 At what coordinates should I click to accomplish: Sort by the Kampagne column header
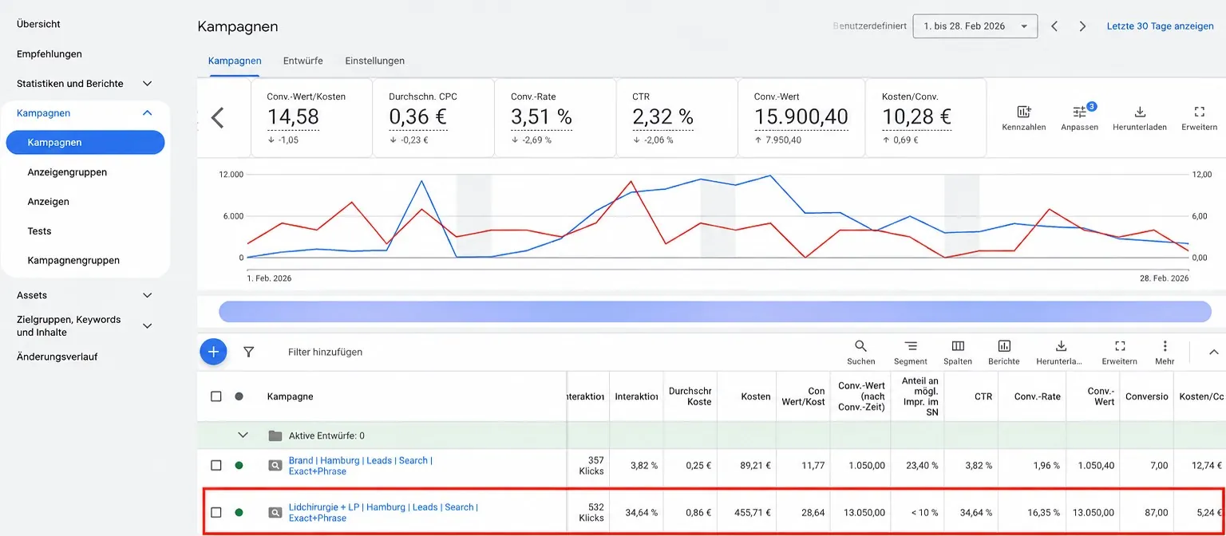tap(290, 396)
